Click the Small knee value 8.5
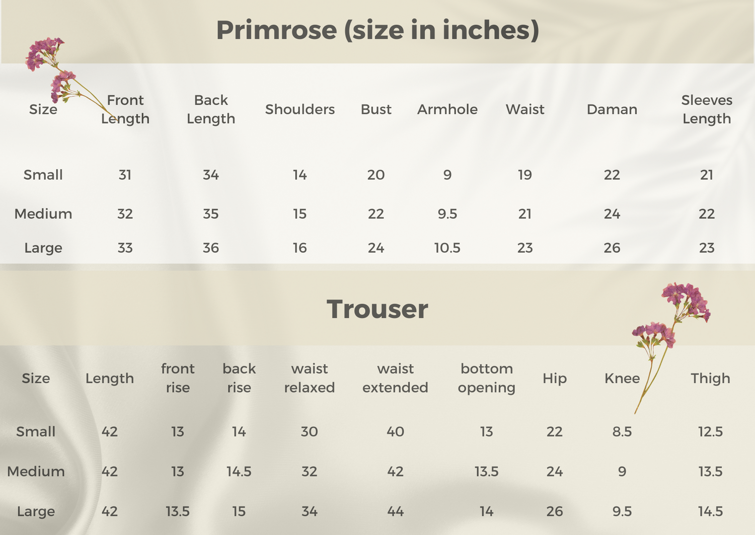 pos(622,431)
